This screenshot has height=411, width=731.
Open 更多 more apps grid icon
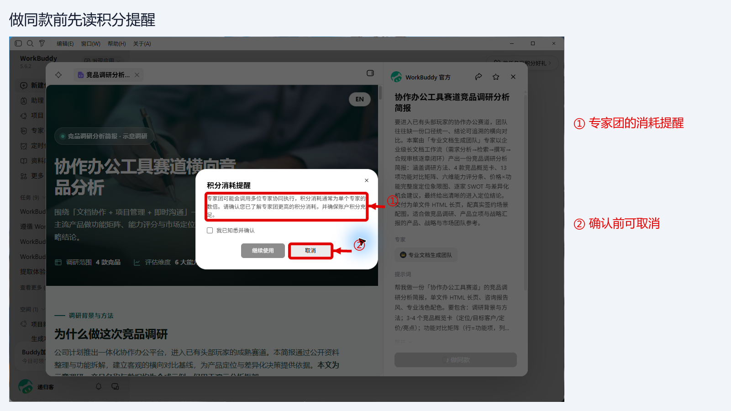(24, 176)
